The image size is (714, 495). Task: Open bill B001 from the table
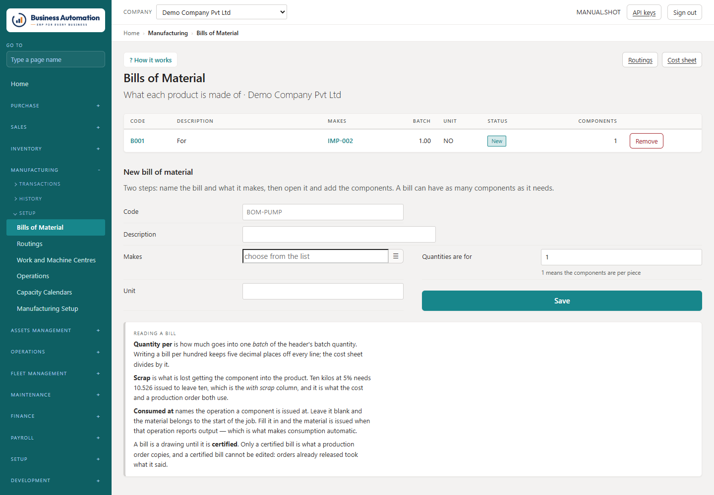click(137, 141)
